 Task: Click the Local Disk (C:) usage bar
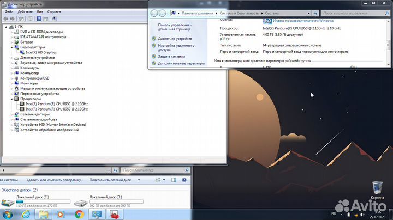[x=43, y=201]
